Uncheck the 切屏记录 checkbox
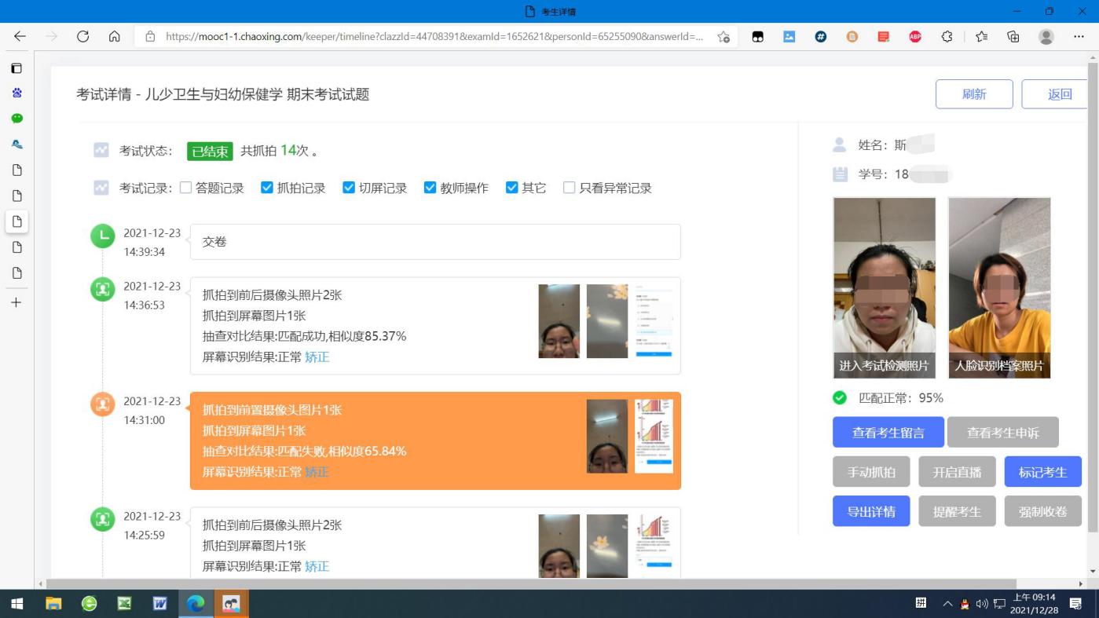Screen dimensions: 1099x618 (349, 188)
